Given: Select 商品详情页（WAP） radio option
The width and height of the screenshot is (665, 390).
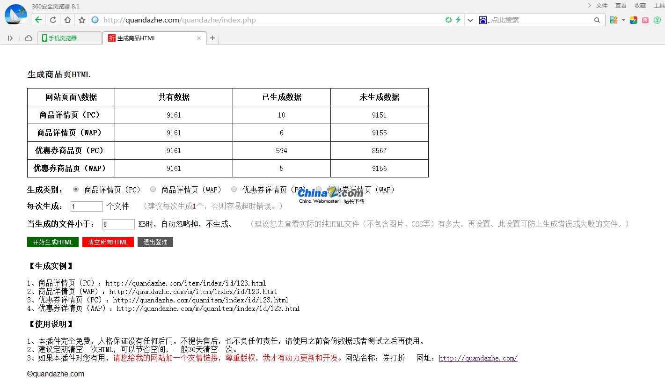Looking at the screenshot, I should [153, 189].
